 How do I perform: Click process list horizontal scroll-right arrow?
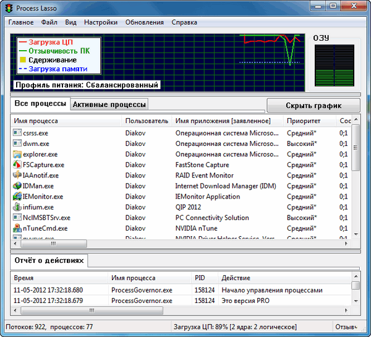point(346,244)
